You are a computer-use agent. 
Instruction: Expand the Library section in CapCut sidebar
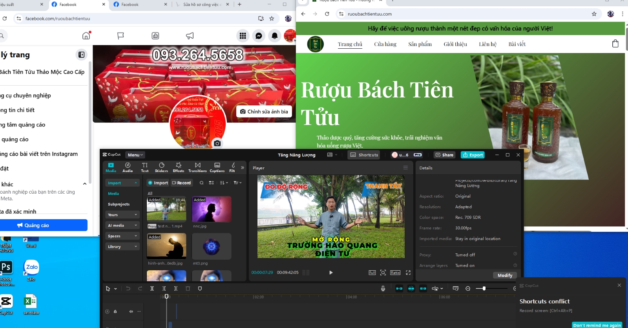click(x=122, y=247)
